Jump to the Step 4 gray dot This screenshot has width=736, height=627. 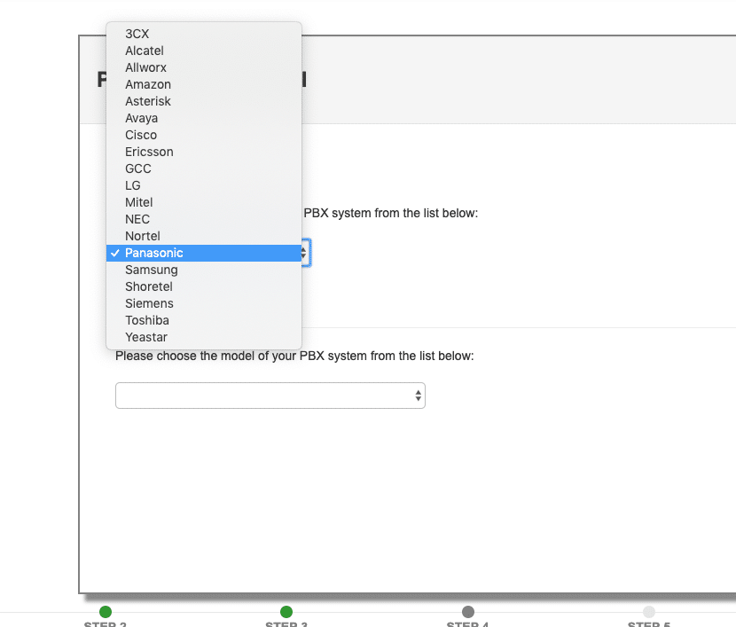point(468,612)
